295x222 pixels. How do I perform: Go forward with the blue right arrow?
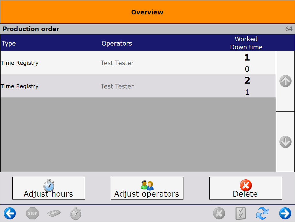(285, 214)
